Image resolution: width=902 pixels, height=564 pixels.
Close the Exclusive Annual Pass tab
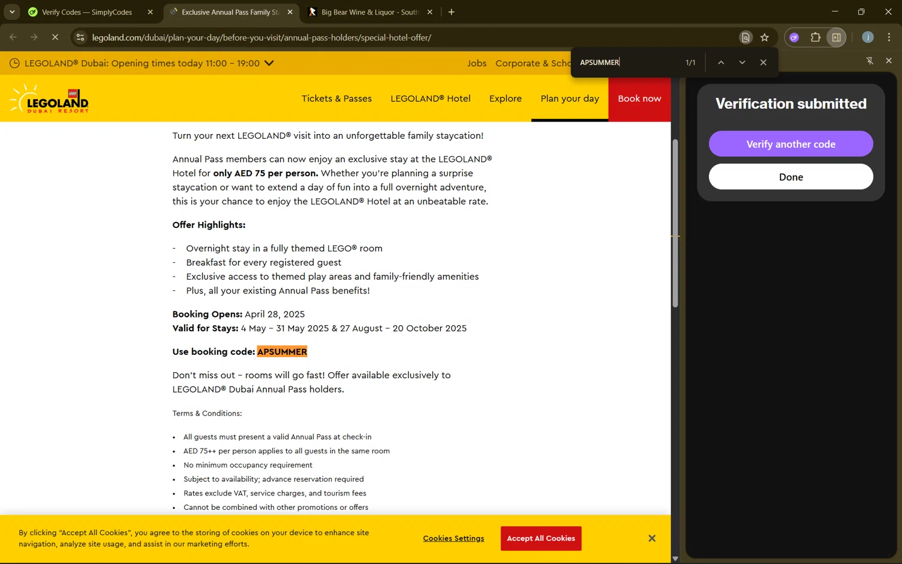[x=290, y=12]
